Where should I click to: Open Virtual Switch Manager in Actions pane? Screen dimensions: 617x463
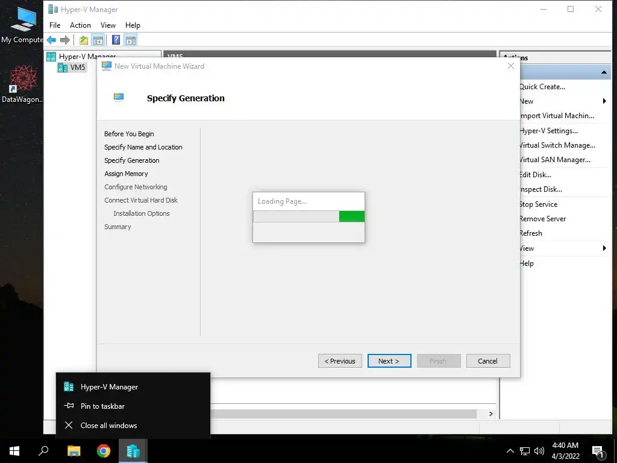coord(557,145)
